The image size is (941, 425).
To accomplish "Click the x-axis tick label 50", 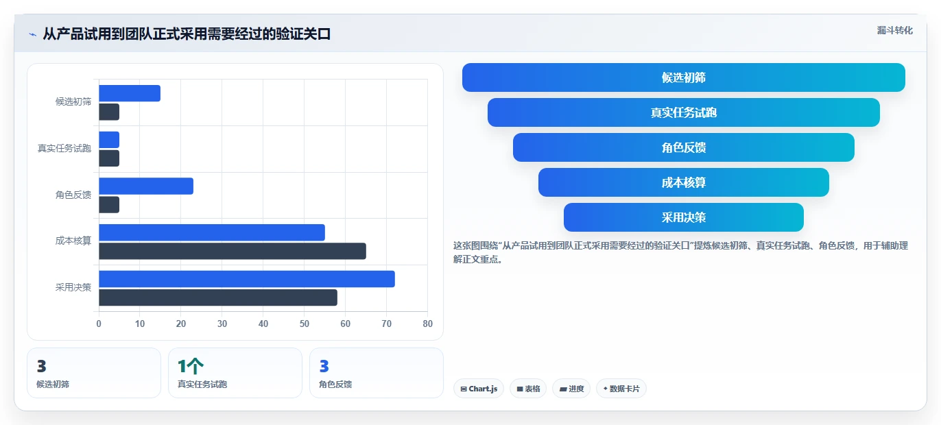I will tap(305, 324).
